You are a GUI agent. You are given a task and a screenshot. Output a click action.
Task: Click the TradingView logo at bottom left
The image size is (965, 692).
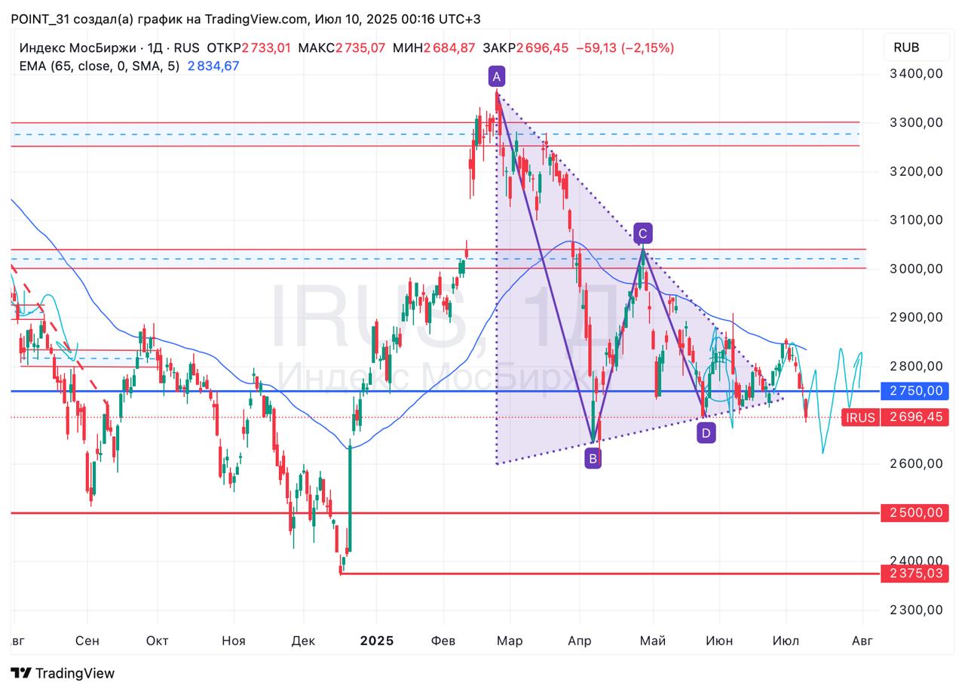pyautogui.click(x=63, y=673)
